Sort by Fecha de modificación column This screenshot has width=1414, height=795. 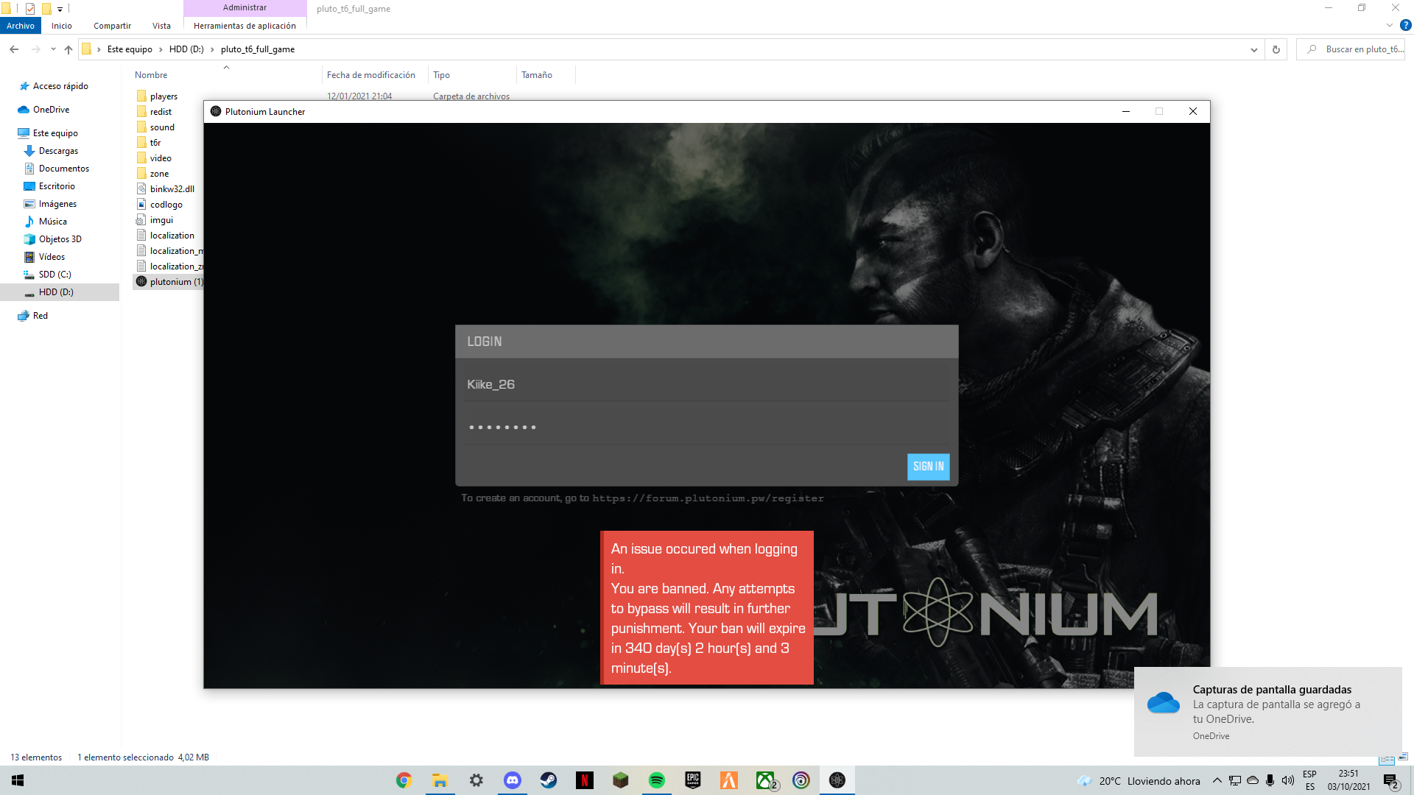pyautogui.click(x=371, y=75)
